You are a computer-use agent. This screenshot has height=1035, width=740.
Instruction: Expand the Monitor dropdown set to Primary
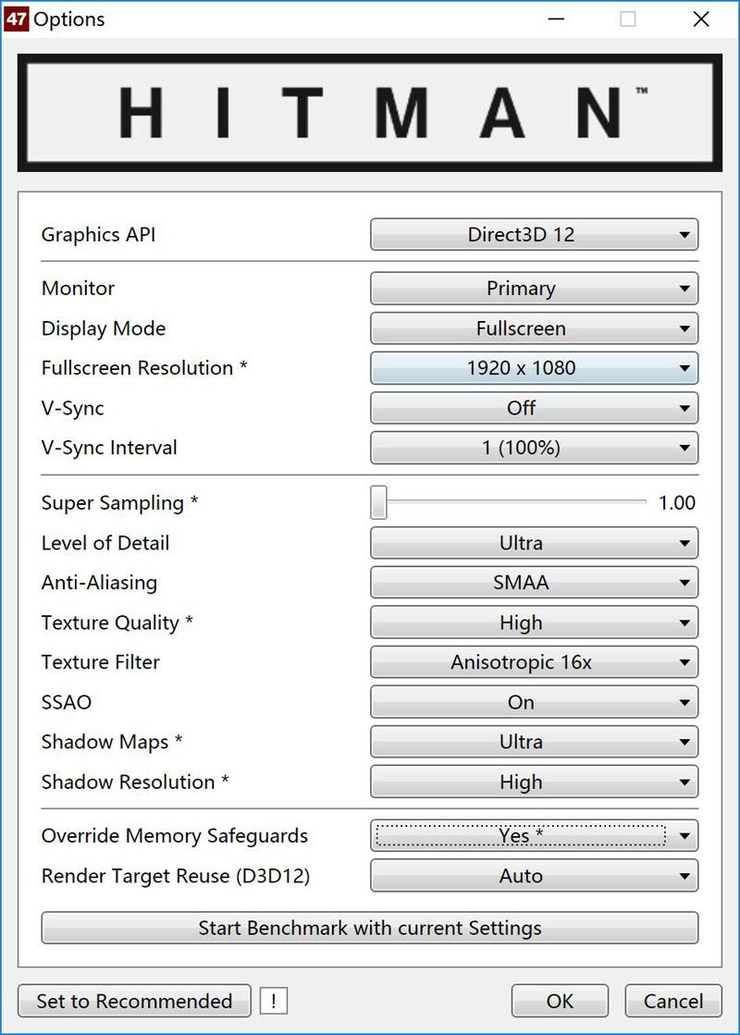click(534, 289)
